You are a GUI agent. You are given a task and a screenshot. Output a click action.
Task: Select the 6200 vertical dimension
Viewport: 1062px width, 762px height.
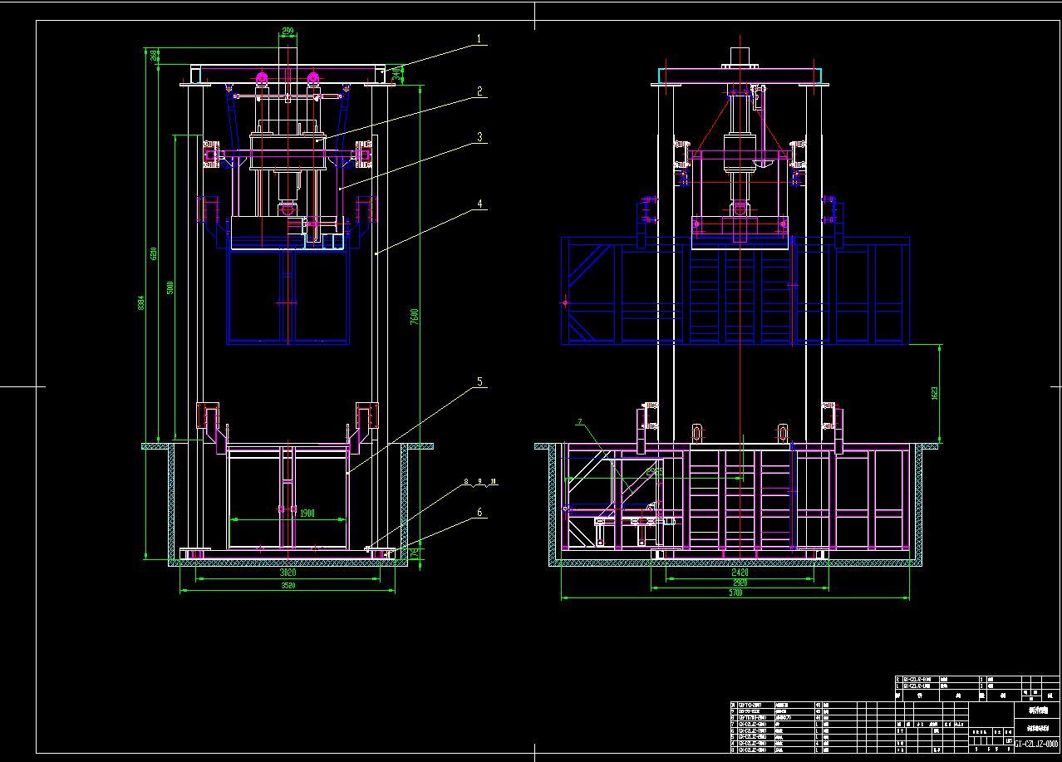(x=153, y=253)
